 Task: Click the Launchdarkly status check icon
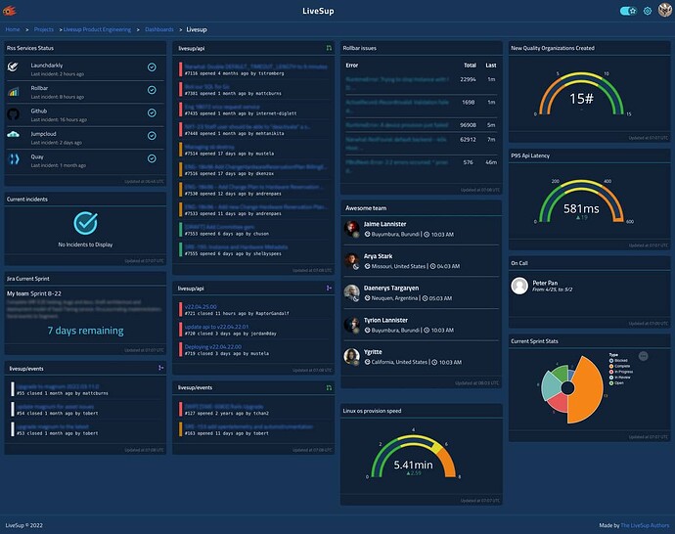[x=152, y=67]
